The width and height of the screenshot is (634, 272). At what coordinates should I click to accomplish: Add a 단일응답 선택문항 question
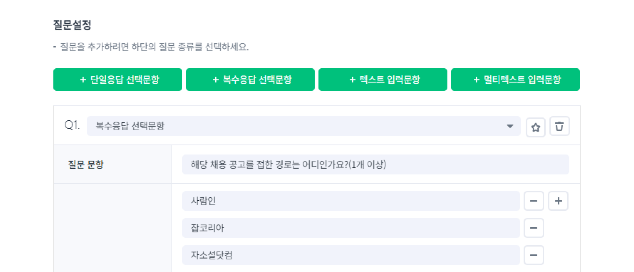pyautogui.click(x=118, y=79)
